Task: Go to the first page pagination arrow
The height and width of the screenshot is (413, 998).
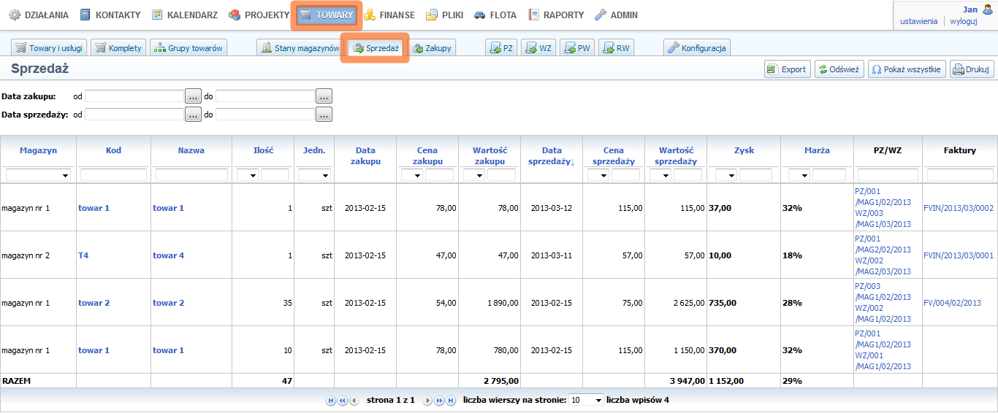Action: tap(331, 400)
